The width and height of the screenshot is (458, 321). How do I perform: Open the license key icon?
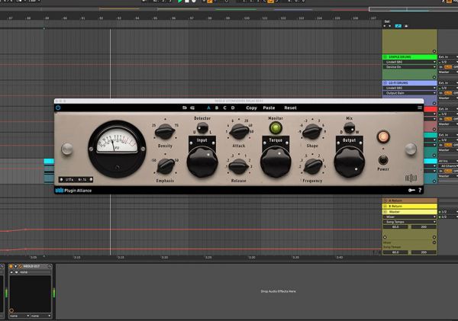[x=411, y=191]
